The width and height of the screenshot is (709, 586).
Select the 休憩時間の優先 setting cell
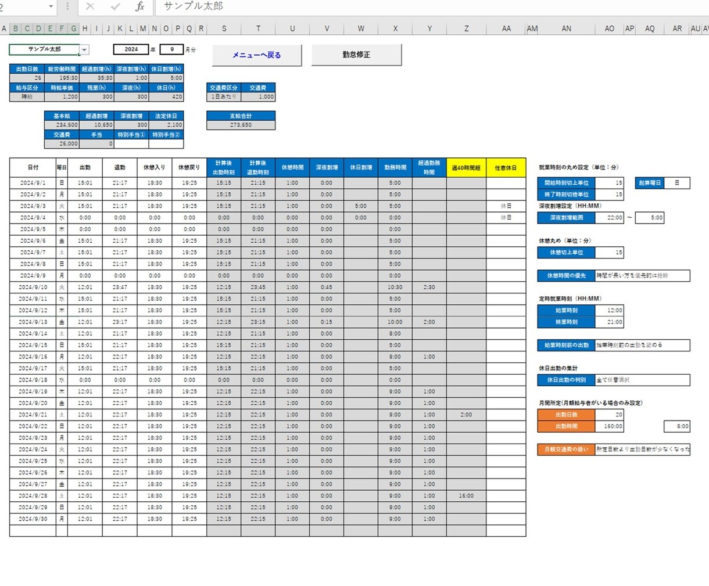coord(643,276)
